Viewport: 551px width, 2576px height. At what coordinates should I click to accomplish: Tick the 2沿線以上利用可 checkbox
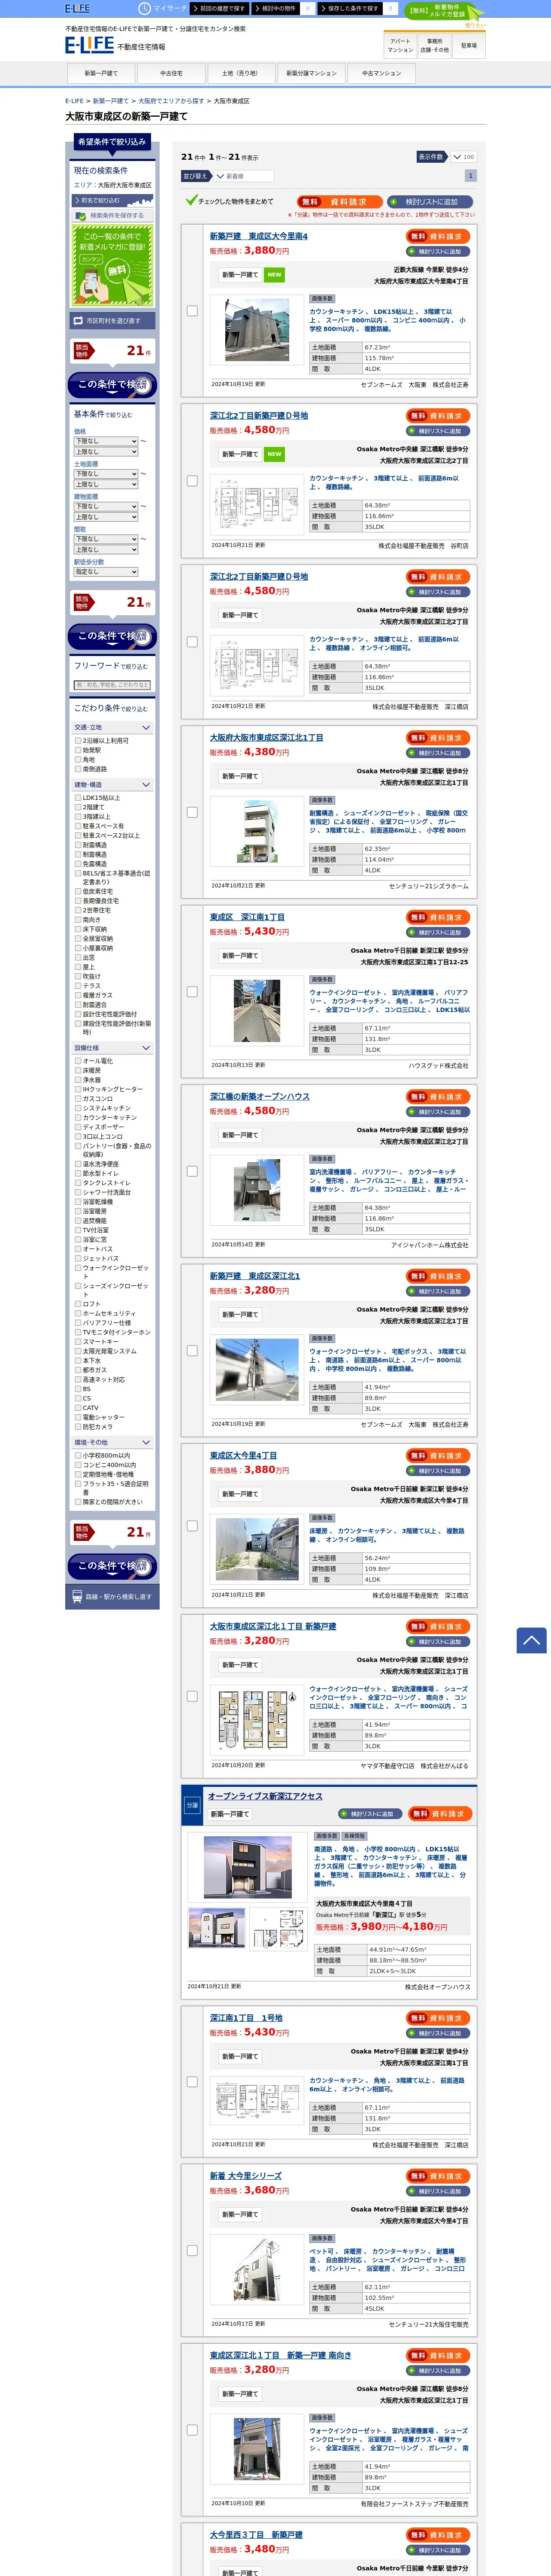[x=78, y=741]
